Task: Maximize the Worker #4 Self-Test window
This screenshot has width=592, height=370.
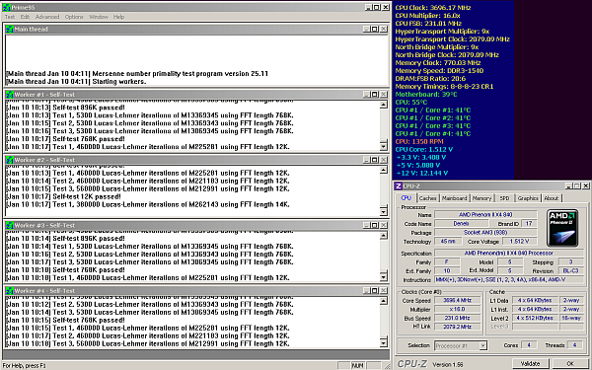Action: pyautogui.click(x=375, y=291)
